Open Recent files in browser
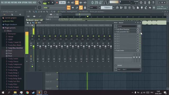 9,21
